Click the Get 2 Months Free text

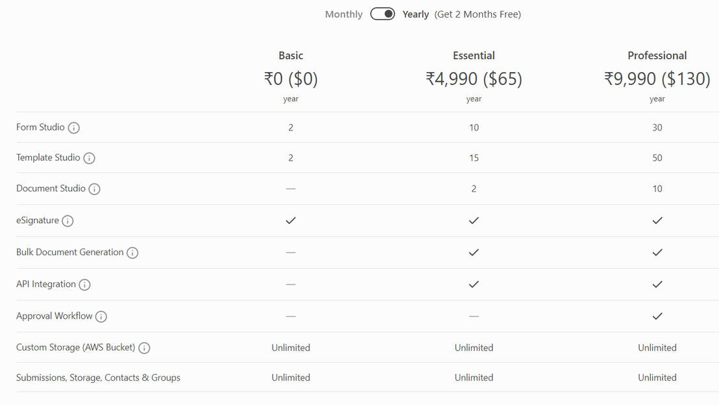point(478,14)
